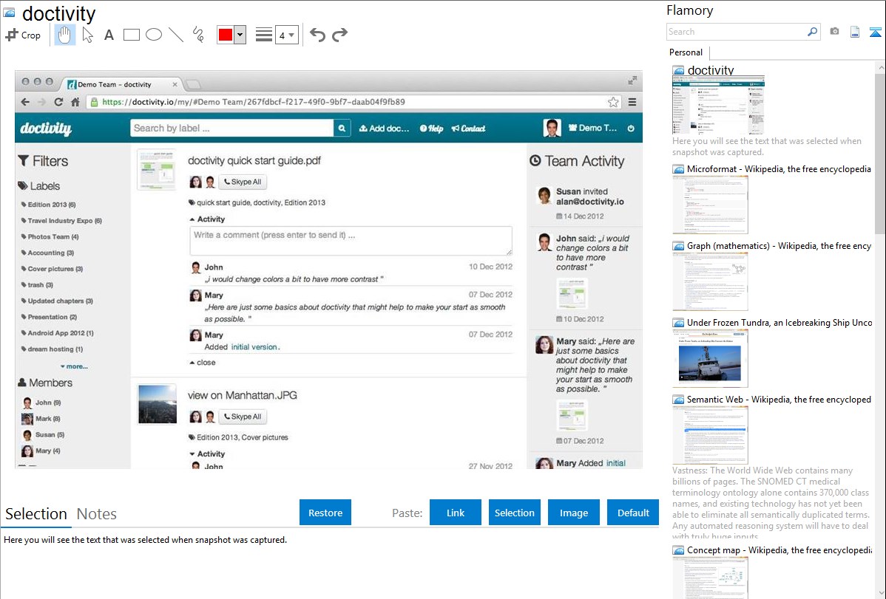Screen dimensions: 886x599
Task: Open the browser hamburger menu icon
Action: click(x=632, y=102)
